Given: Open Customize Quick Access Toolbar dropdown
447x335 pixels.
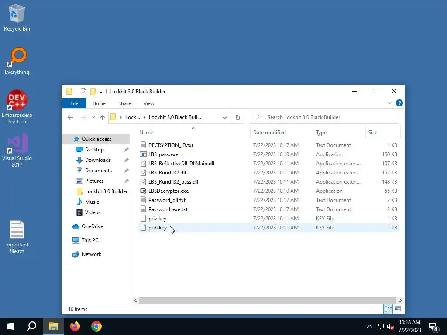Looking at the screenshot, I should [x=101, y=92].
